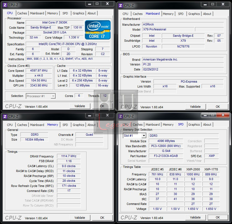Switch to CPU tab in the Mainboard window
Image resolution: width=232 pixels, height=224 pixels.
[125, 14]
